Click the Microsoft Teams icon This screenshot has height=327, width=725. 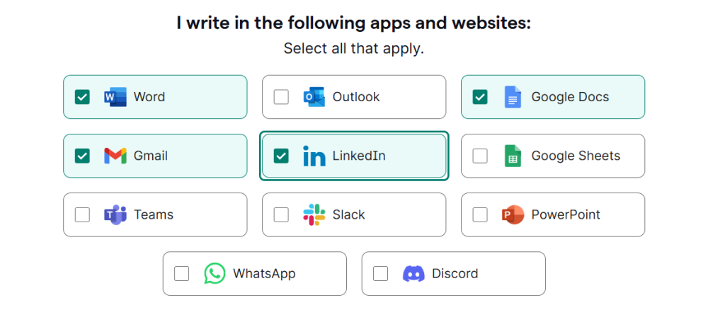(x=115, y=214)
